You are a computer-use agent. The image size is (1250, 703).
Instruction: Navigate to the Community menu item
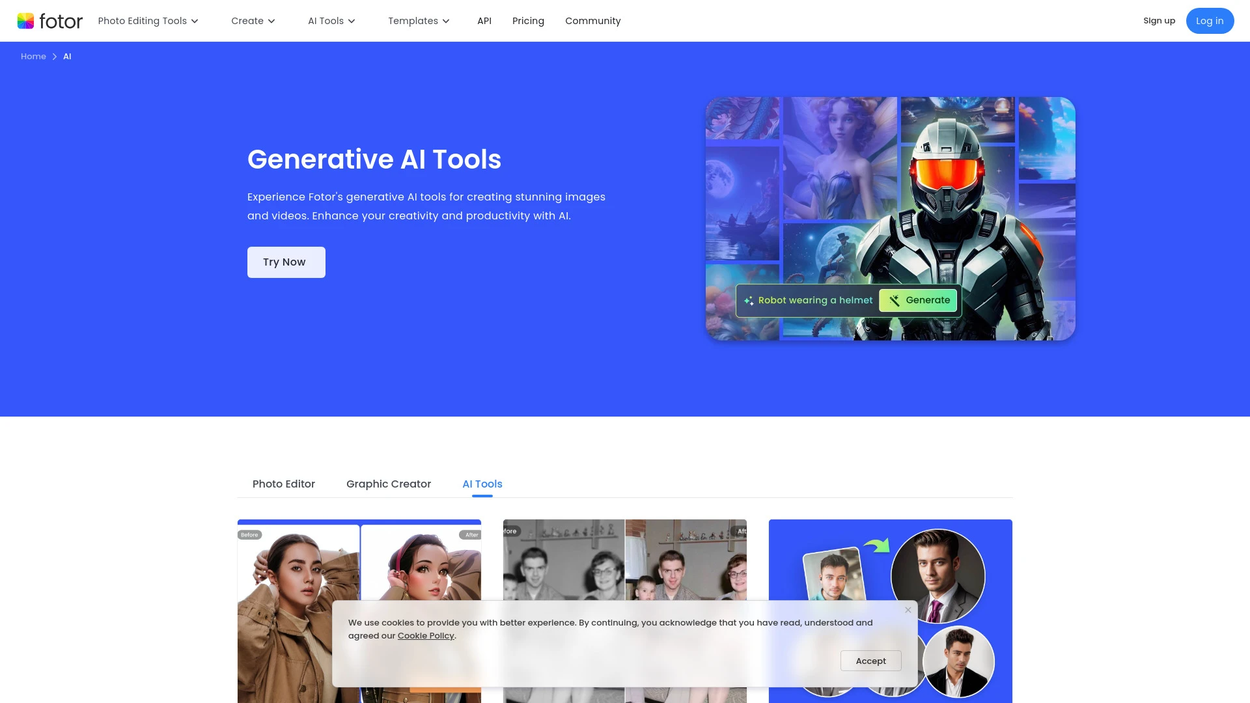click(592, 21)
